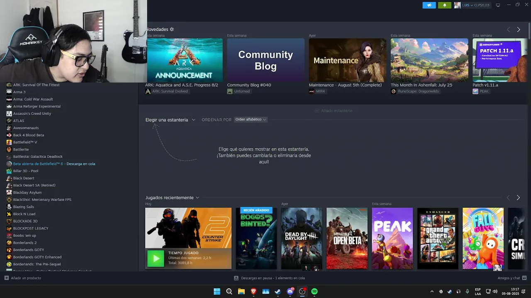Open the Spotify taskbar icon
531x298 pixels.
(314, 291)
